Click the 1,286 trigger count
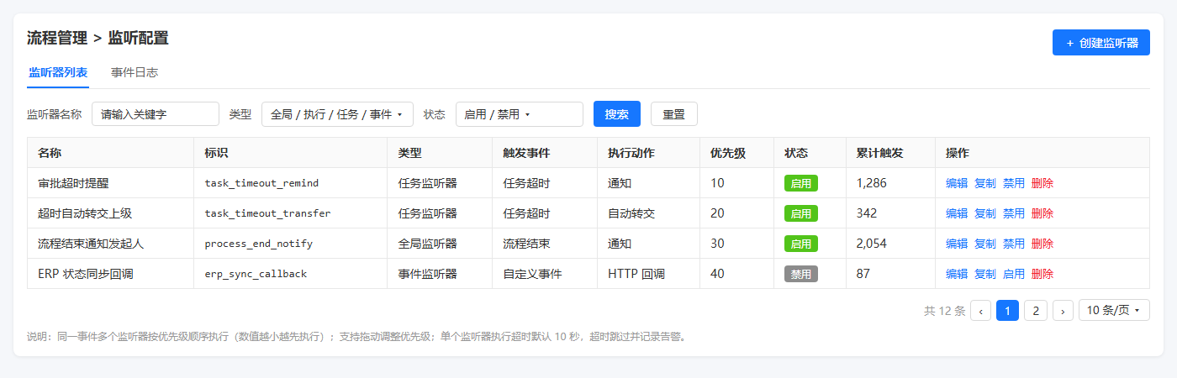This screenshot has height=378, width=1177. tap(871, 183)
